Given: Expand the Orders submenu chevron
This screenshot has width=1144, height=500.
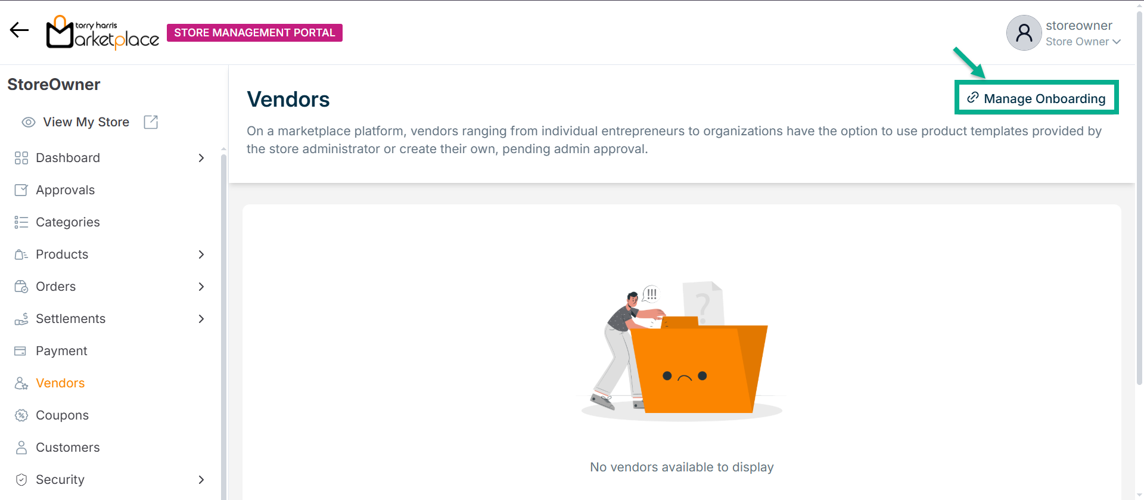Looking at the screenshot, I should pos(201,287).
